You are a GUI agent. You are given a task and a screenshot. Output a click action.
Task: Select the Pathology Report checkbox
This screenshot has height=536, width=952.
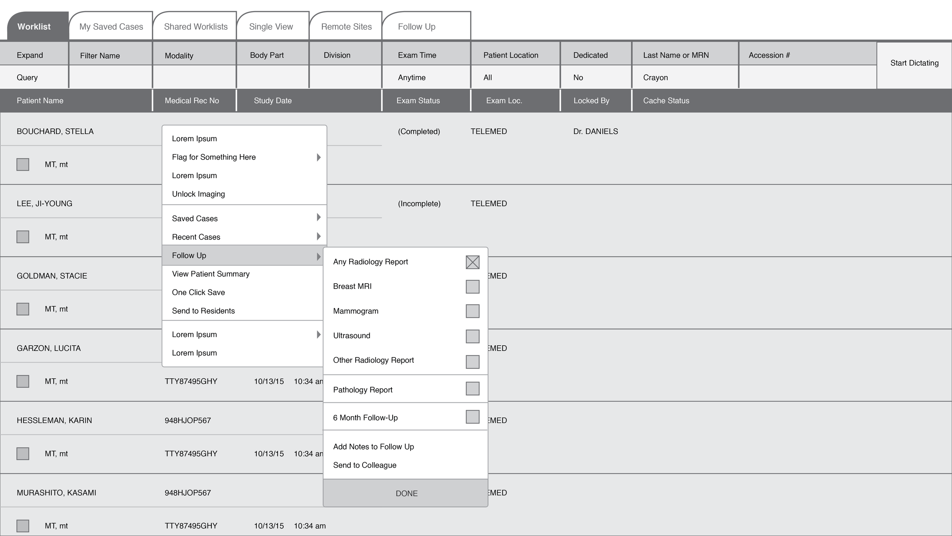point(473,389)
